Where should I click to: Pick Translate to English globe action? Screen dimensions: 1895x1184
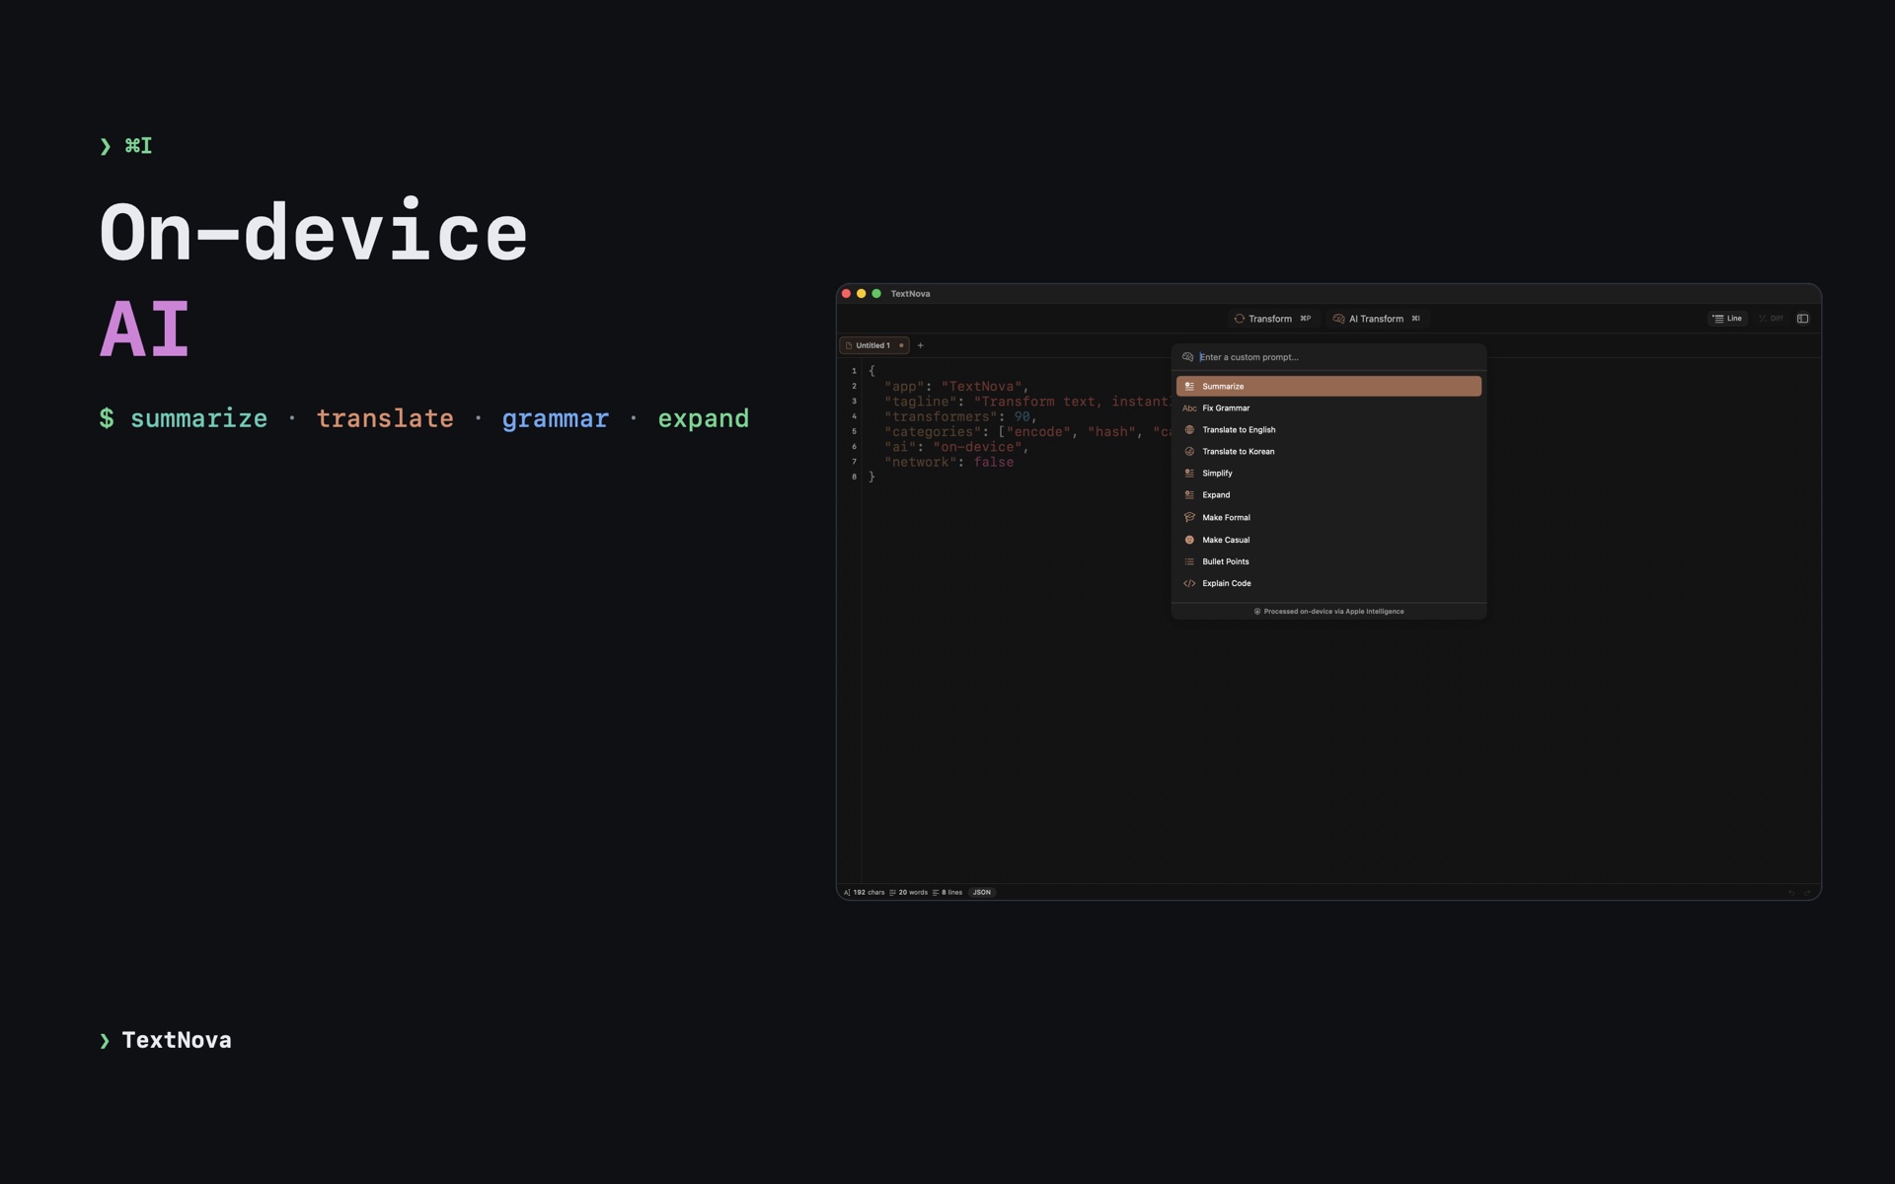click(x=1328, y=429)
